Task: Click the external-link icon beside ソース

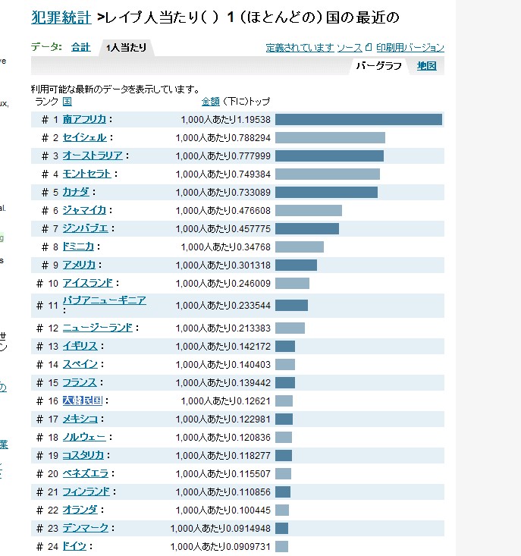Action: click(369, 48)
